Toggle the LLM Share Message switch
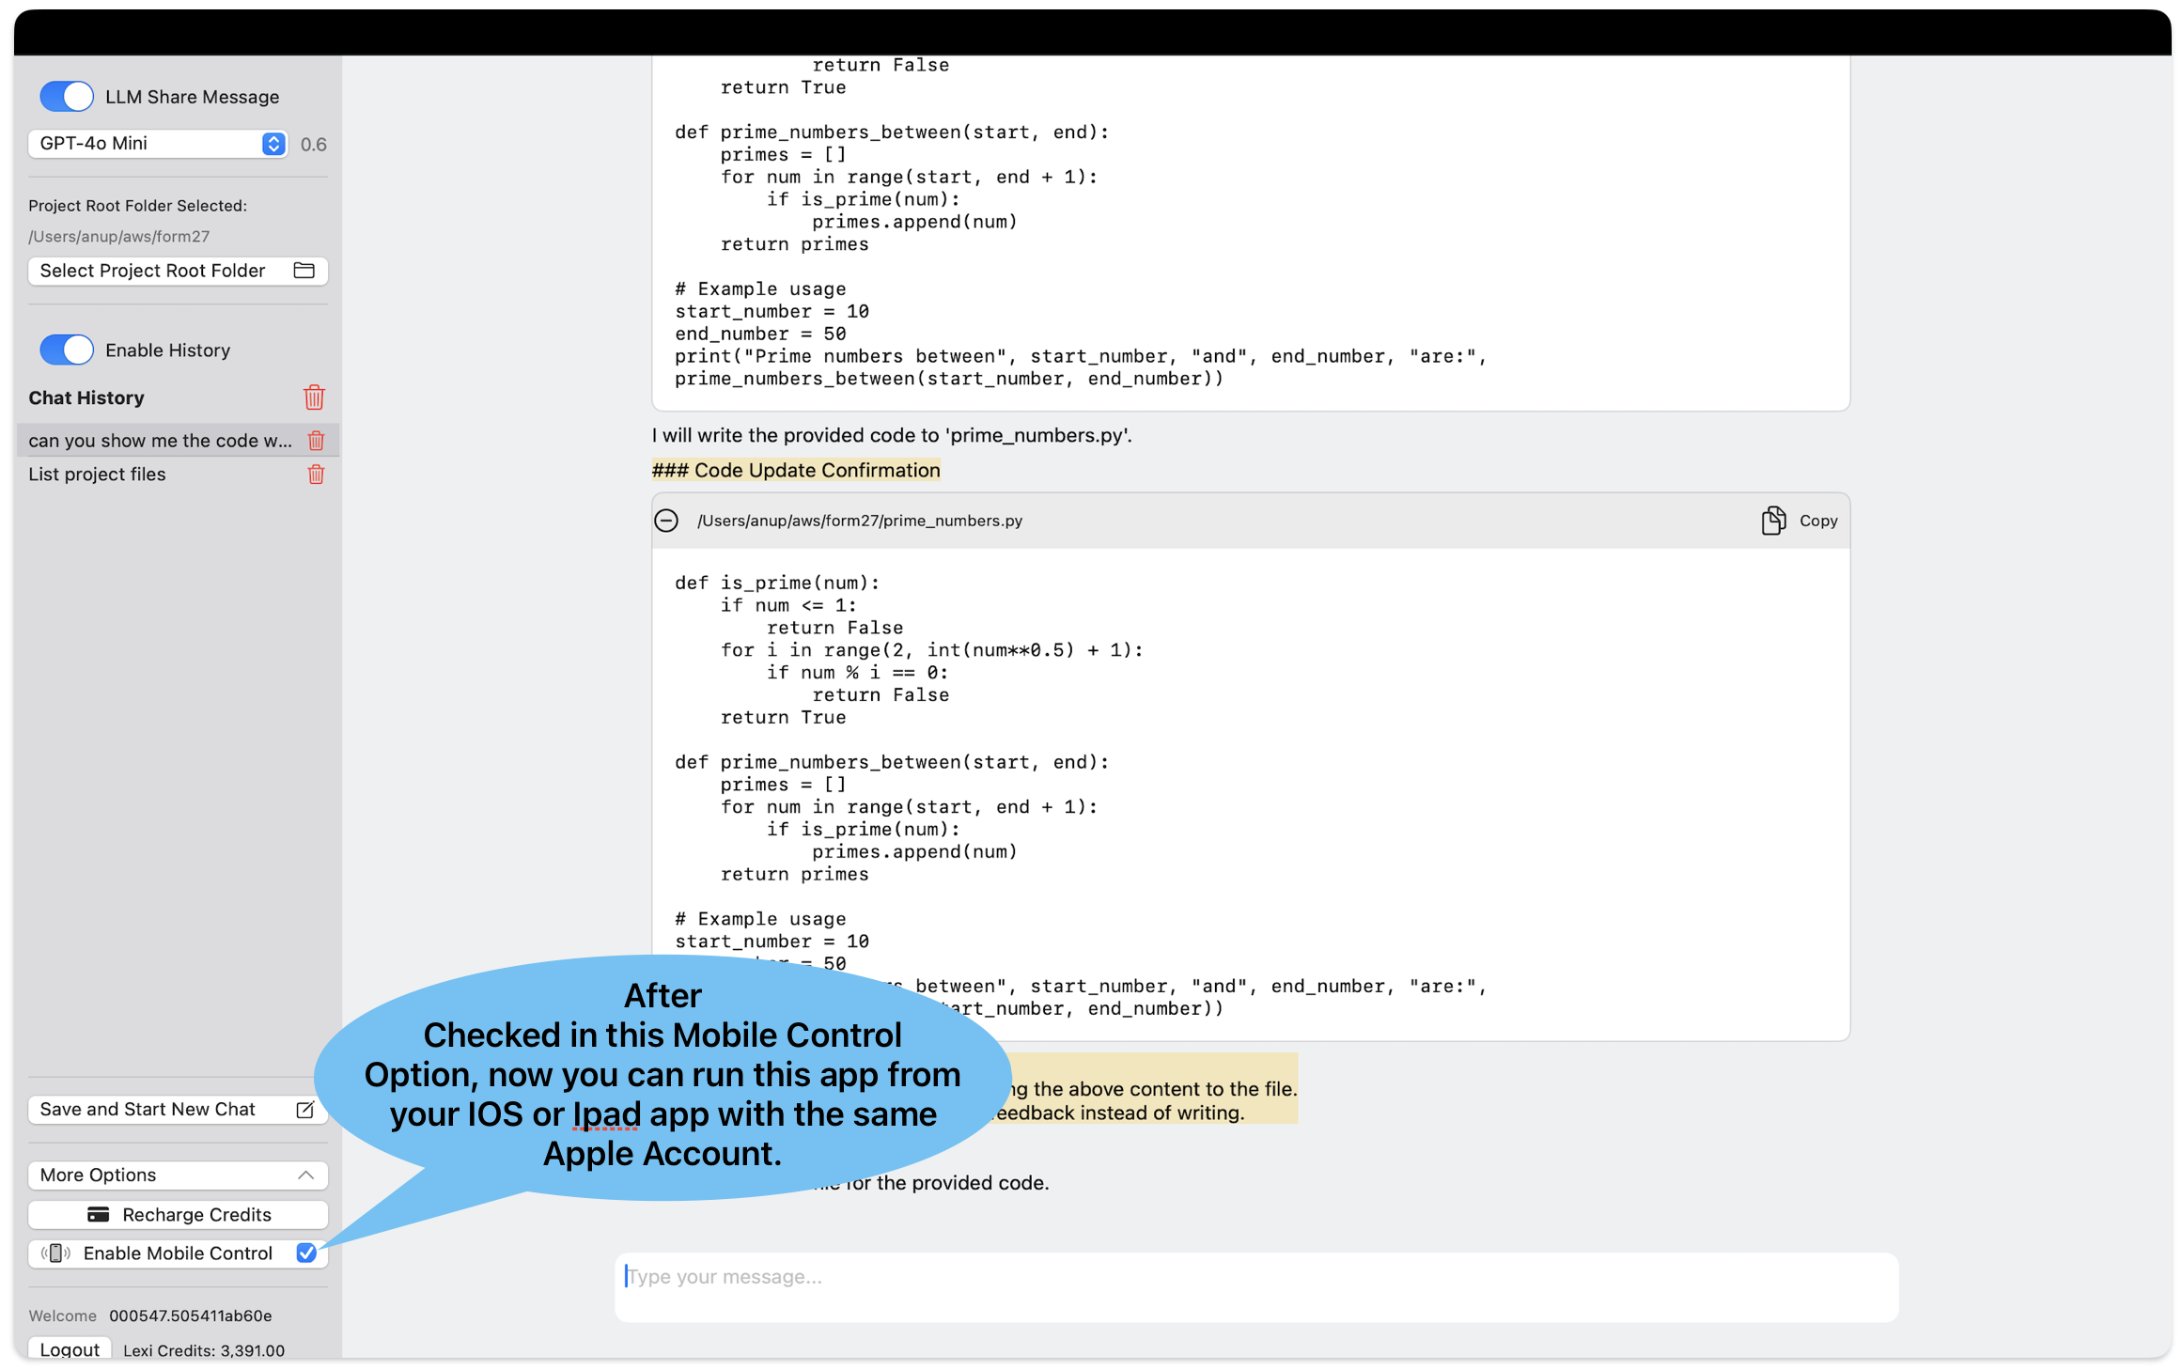 click(67, 97)
